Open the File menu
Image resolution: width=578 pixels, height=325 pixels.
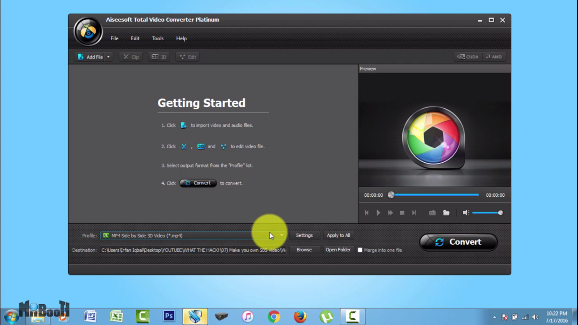pyautogui.click(x=114, y=39)
